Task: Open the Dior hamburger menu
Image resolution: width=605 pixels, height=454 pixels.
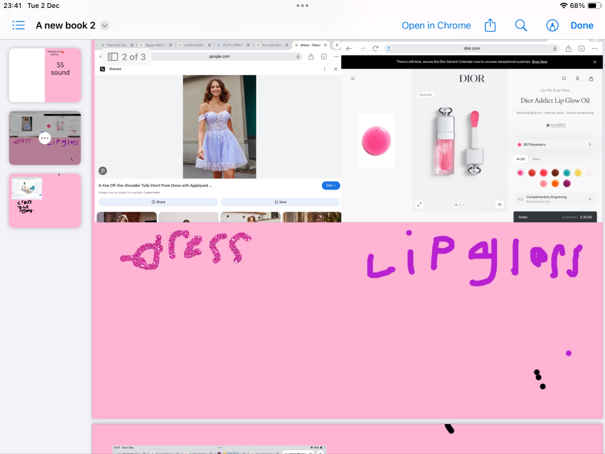Action: tap(352, 79)
